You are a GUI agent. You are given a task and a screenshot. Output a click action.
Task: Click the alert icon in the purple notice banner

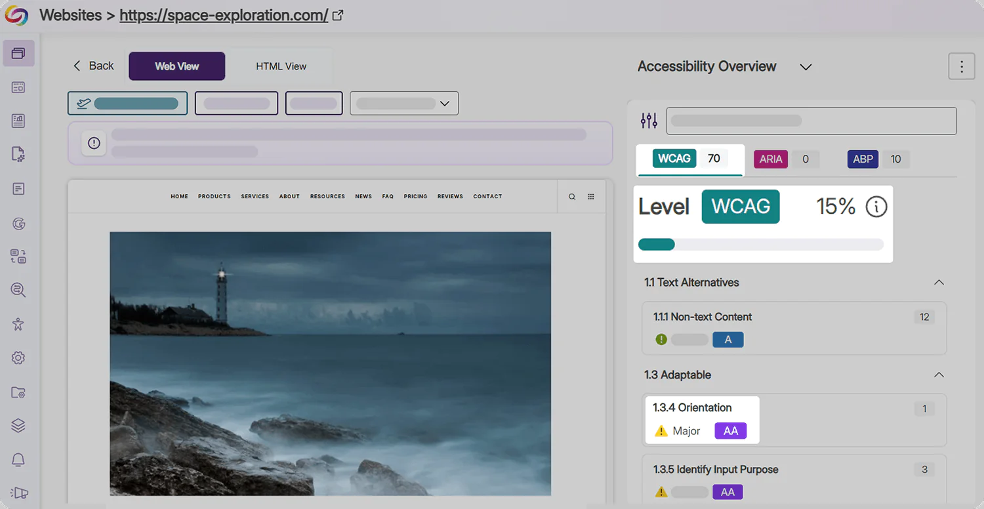[x=94, y=143]
